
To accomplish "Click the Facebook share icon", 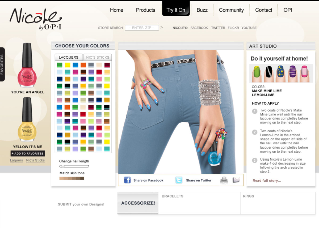I will tap(127, 180).
